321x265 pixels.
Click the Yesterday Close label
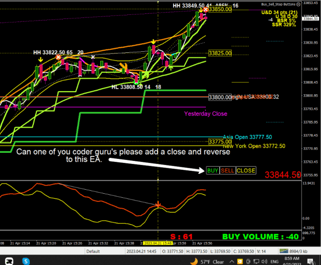[x=206, y=114]
